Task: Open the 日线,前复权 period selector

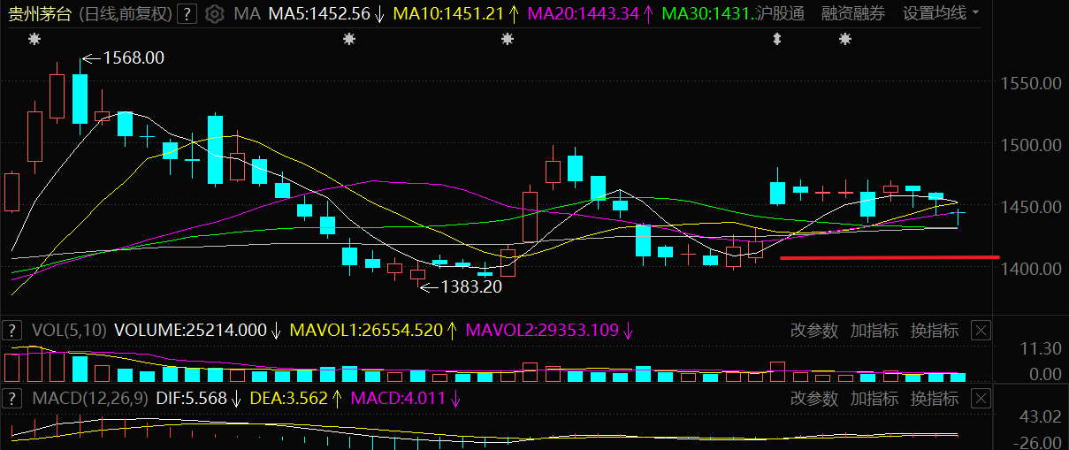Action: [124, 14]
